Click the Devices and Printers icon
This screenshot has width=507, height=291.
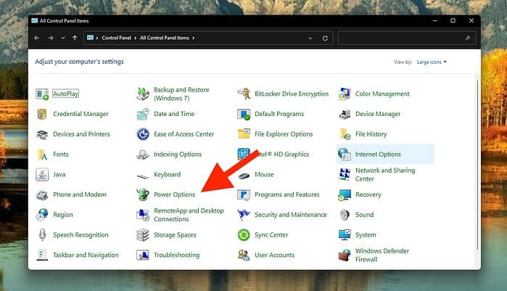42,134
